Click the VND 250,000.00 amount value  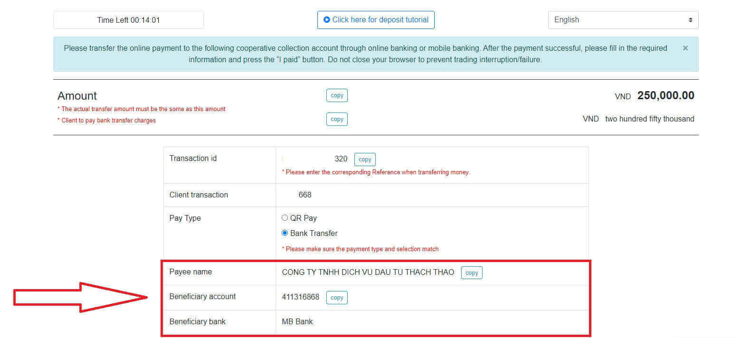[x=665, y=95]
